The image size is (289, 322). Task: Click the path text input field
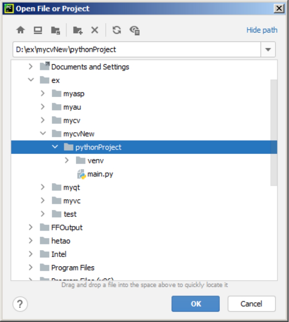[136, 50]
